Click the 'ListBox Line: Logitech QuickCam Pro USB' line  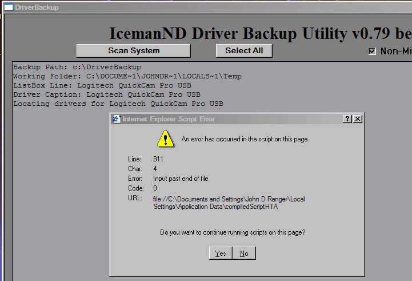tap(102, 85)
